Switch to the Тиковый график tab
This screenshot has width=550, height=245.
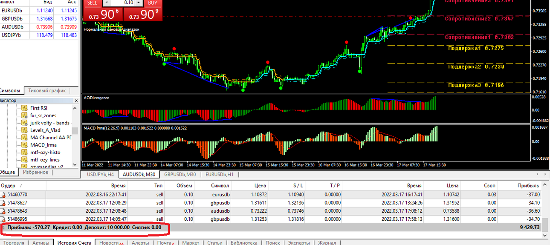(47, 90)
